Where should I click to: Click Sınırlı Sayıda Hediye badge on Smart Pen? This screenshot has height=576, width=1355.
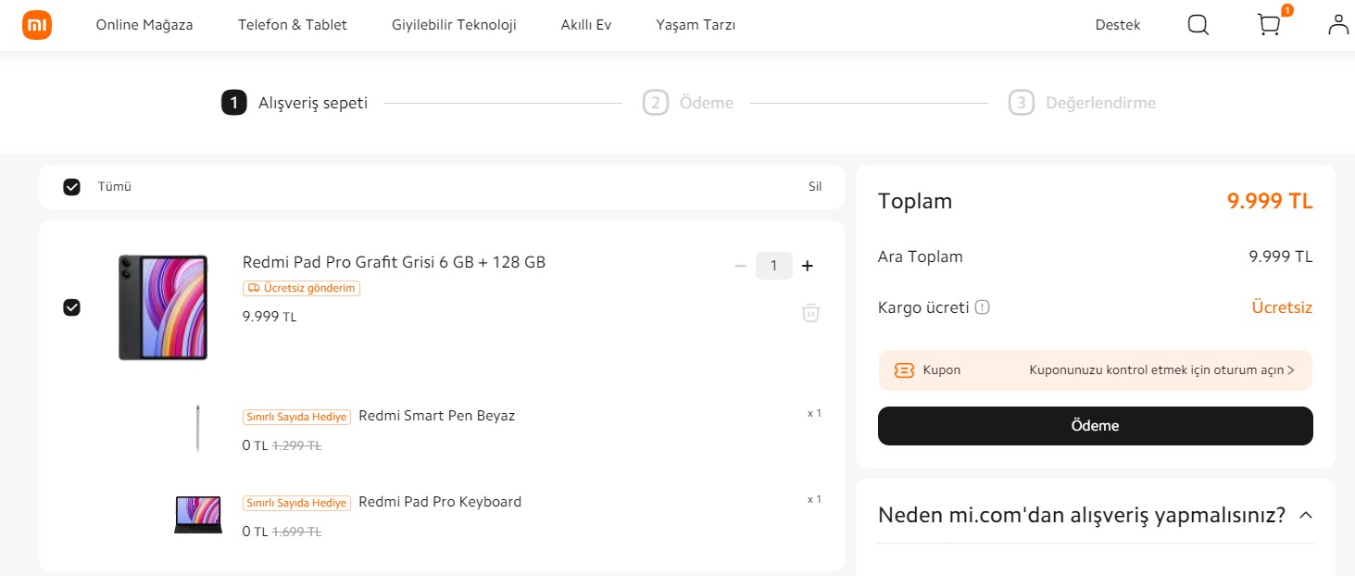pos(296,417)
